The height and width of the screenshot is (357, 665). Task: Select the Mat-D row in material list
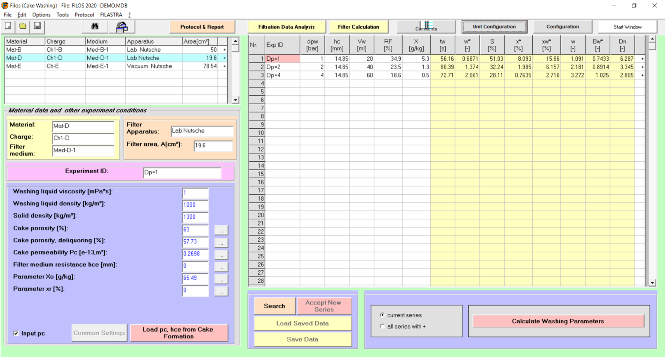[x=116, y=58]
